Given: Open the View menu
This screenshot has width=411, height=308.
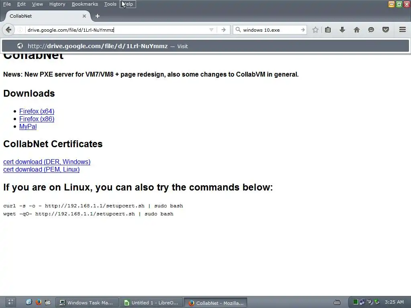Looking at the screenshot, I should point(37,4).
